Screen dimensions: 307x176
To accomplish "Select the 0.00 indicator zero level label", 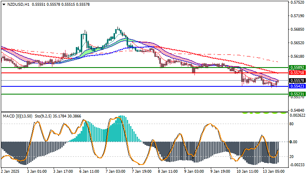I will [x=293, y=142].
